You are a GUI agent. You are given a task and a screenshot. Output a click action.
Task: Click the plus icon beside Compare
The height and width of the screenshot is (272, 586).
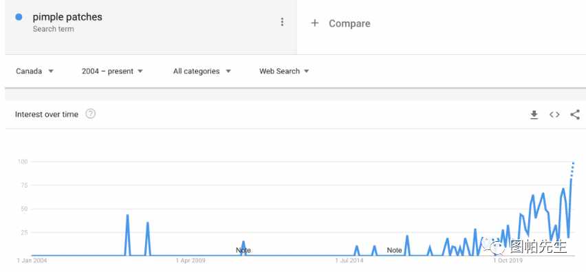click(x=315, y=23)
